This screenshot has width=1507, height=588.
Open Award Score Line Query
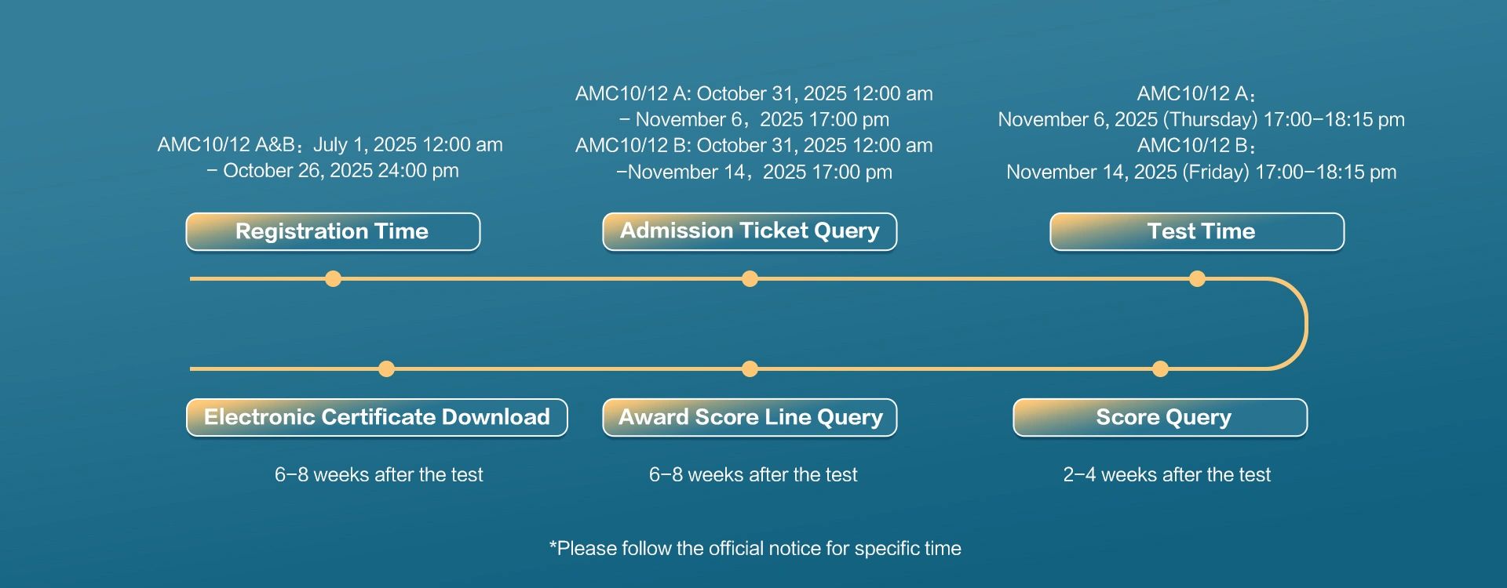tap(750, 418)
